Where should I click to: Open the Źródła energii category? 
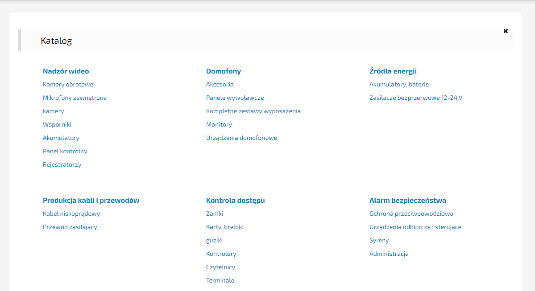pos(393,71)
